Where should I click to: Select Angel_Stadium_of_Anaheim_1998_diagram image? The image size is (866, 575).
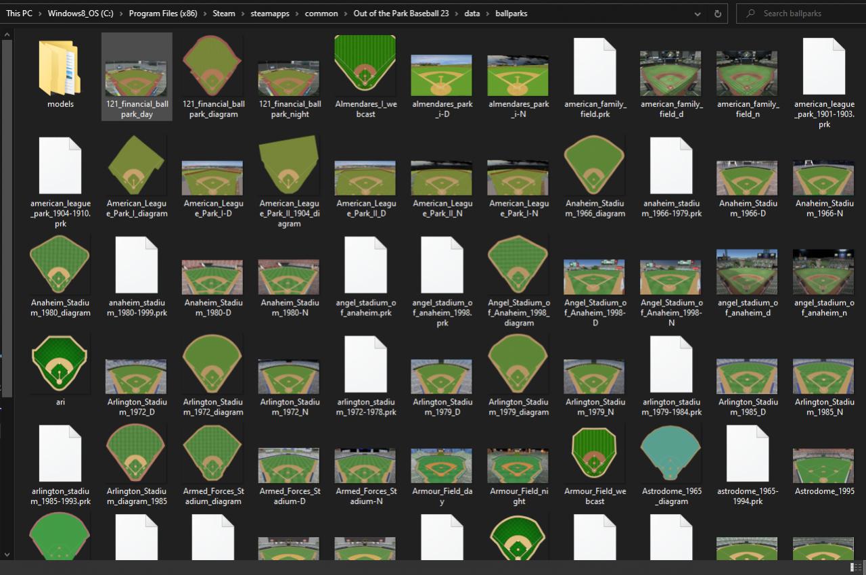(x=519, y=281)
